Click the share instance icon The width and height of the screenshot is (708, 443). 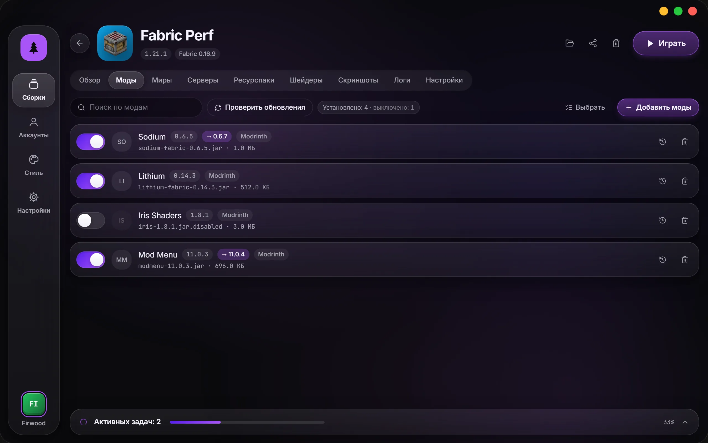pos(593,43)
